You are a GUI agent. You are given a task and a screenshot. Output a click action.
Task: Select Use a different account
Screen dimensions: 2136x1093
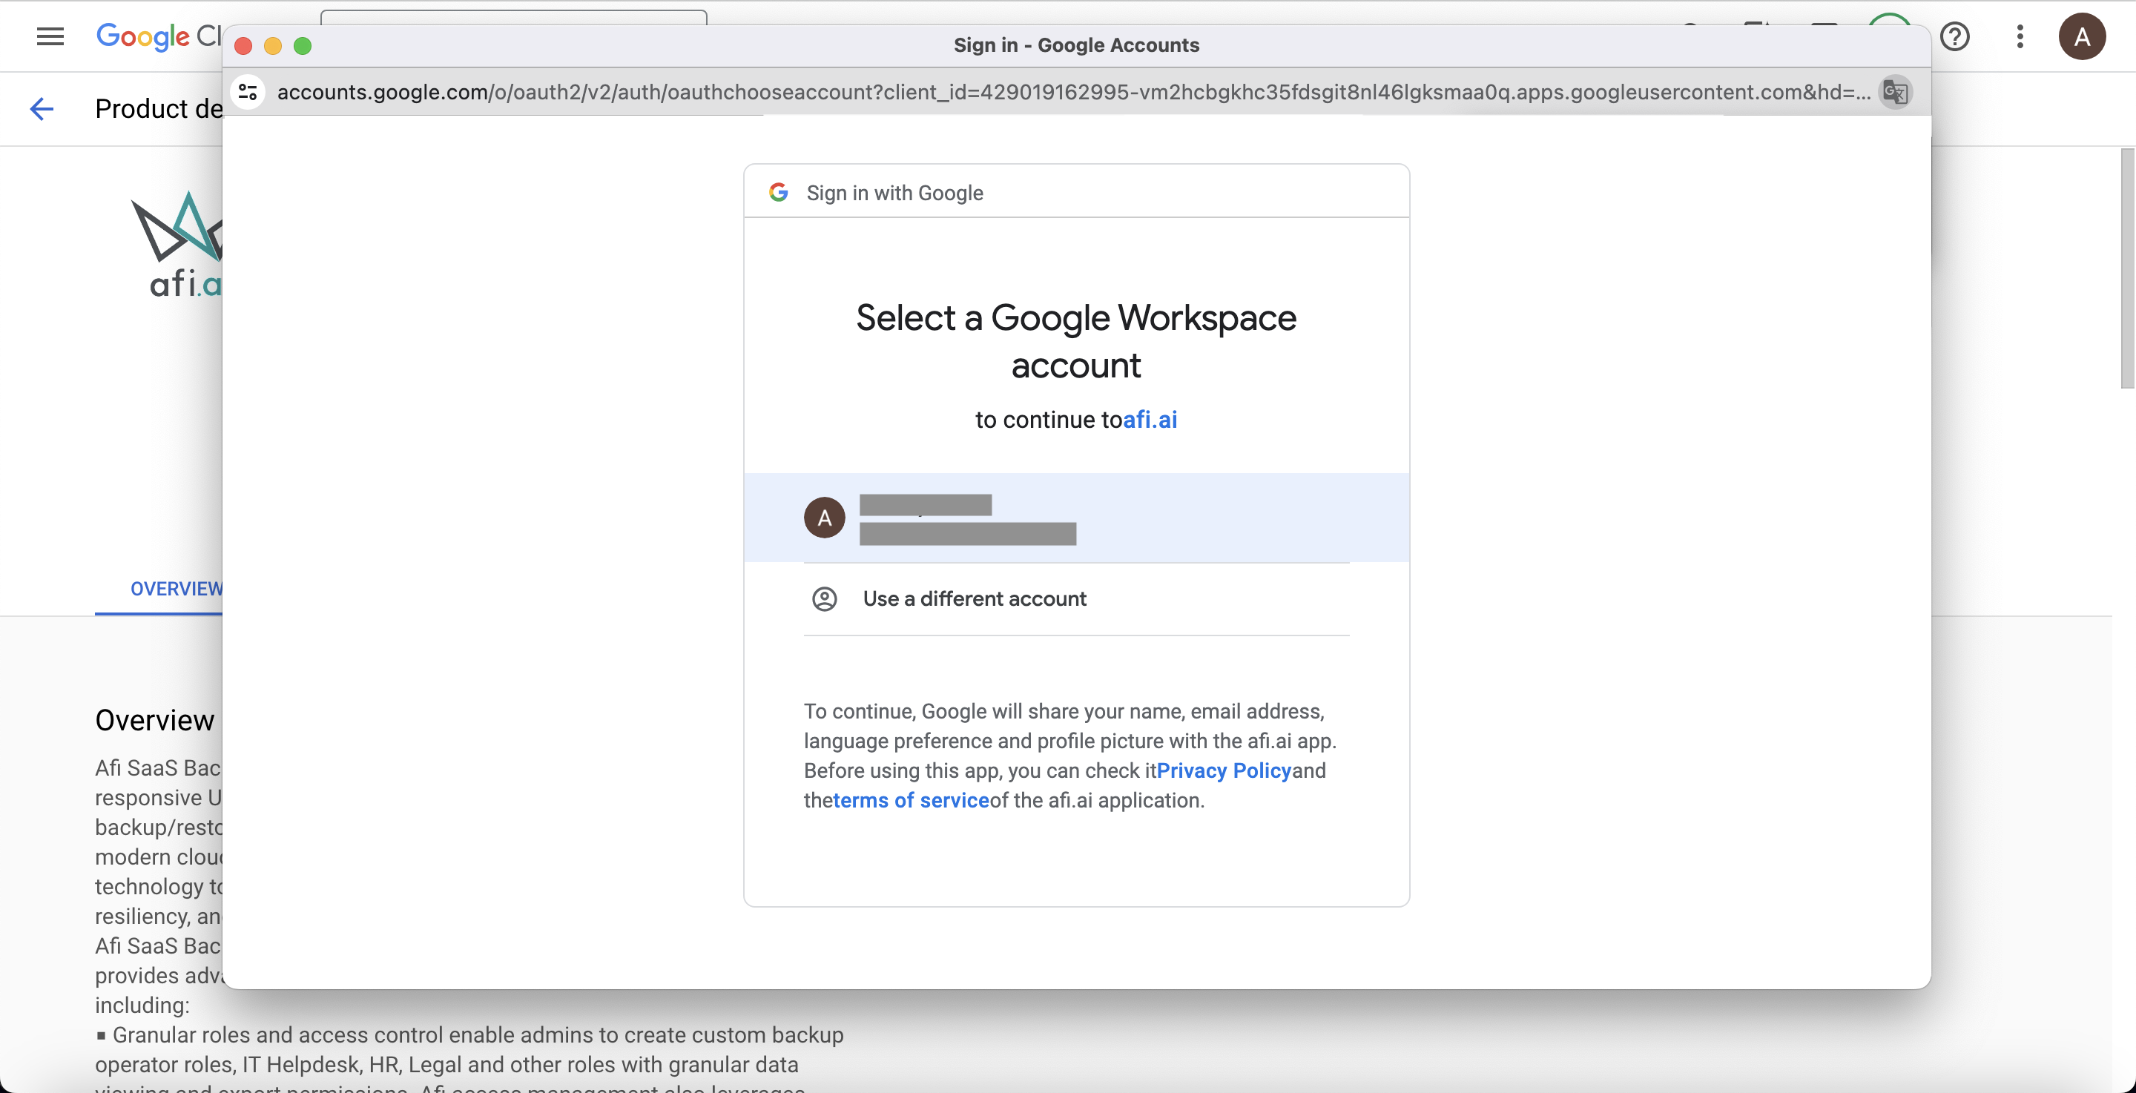pyautogui.click(x=975, y=598)
